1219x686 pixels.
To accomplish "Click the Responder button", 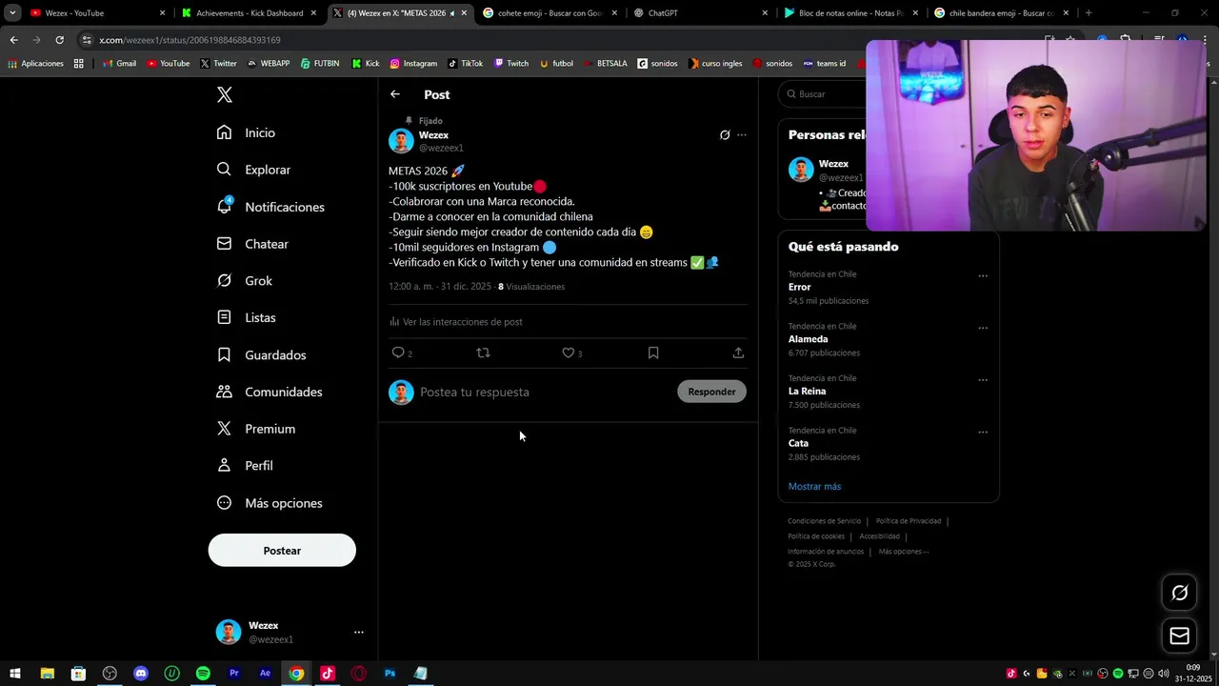I will 711,392.
